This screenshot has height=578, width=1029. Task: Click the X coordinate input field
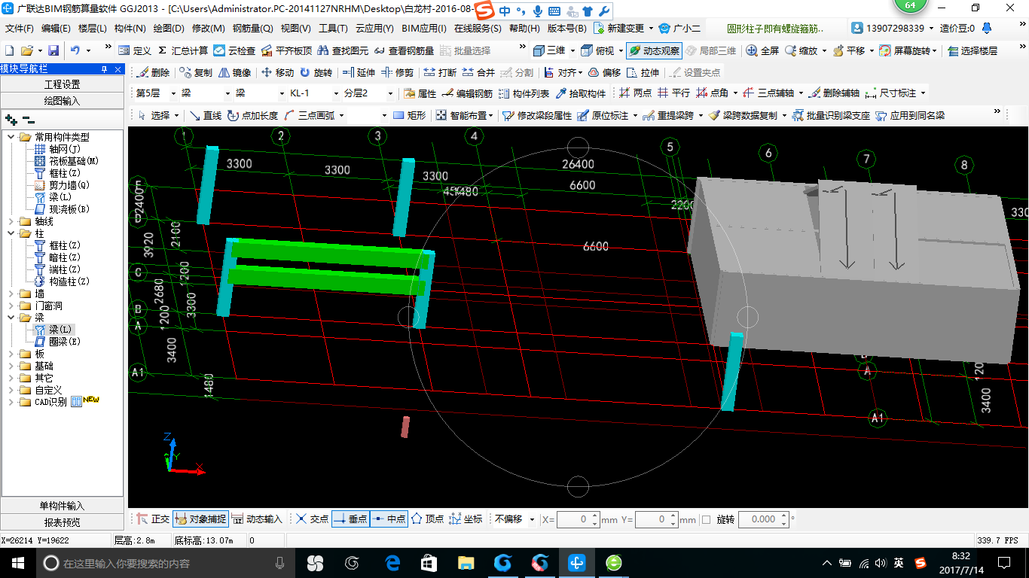pos(578,519)
